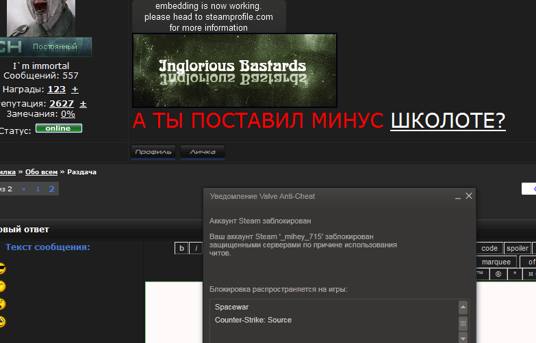Click the Inglorious Bastards signature banner

tap(235, 70)
